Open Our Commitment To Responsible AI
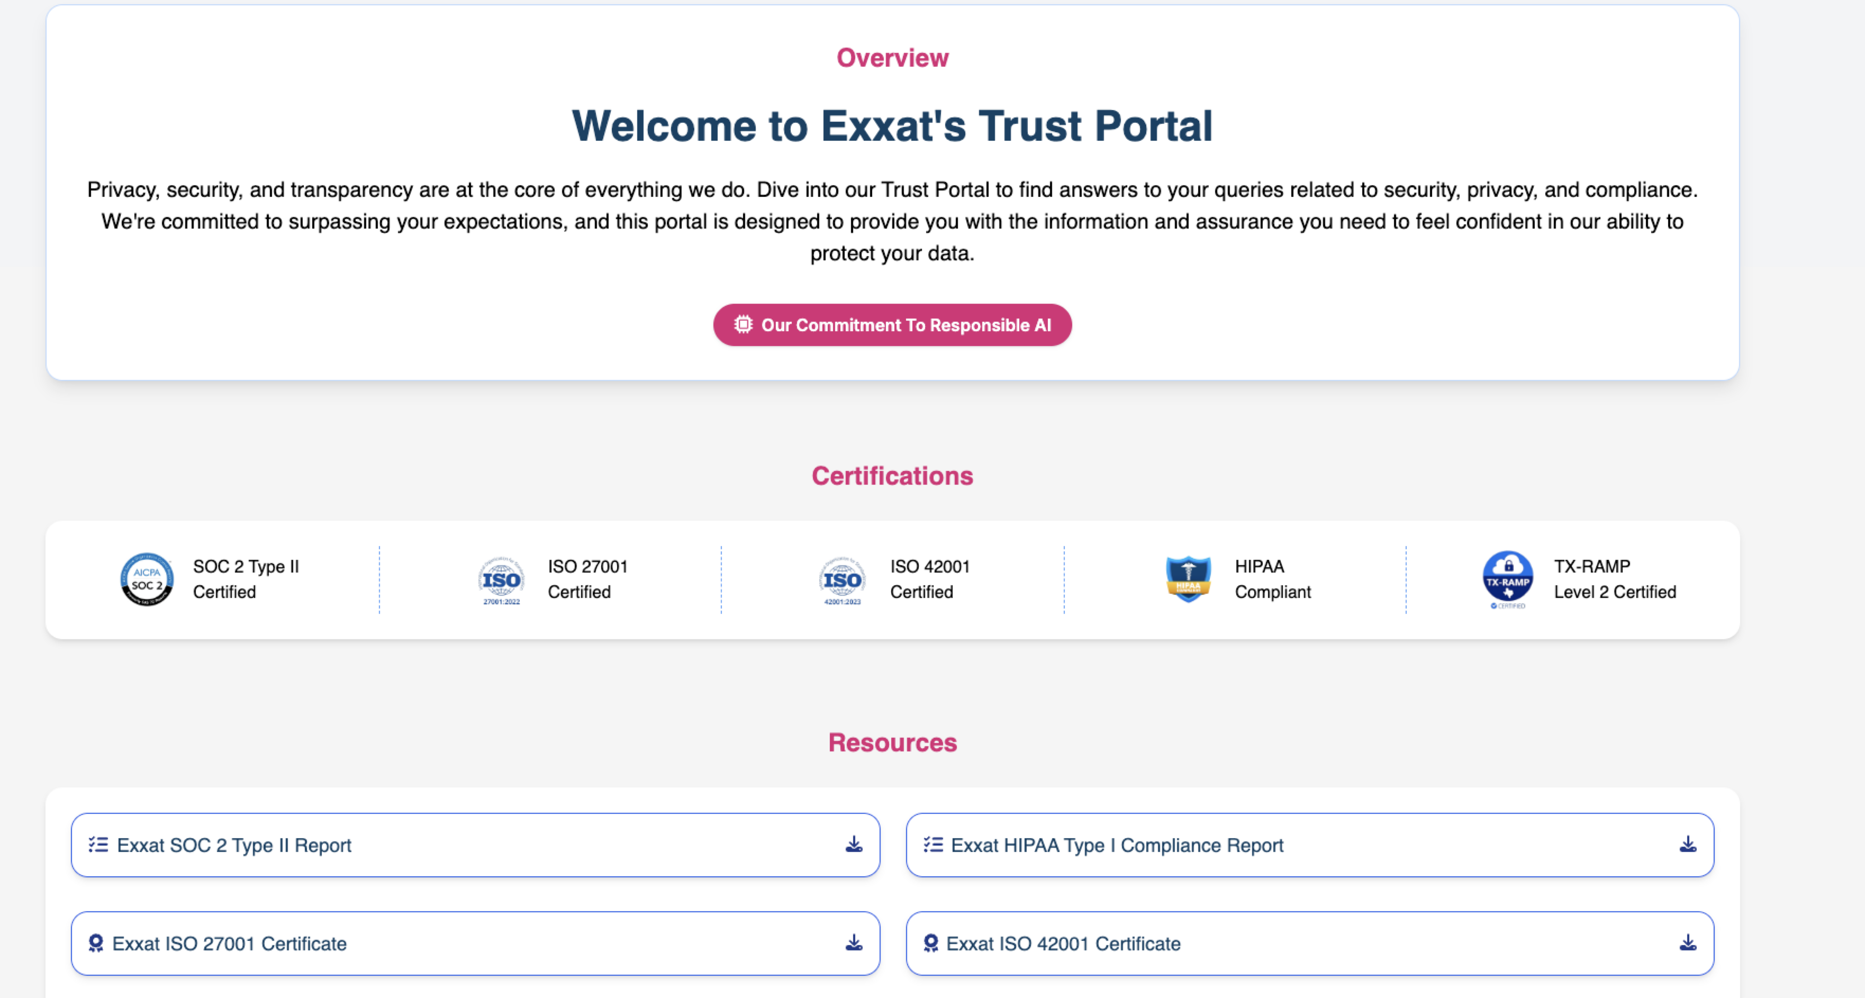 point(905,325)
